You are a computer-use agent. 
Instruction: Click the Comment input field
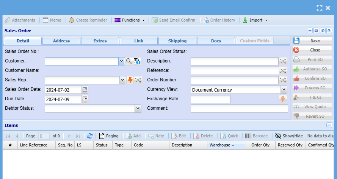[239, 109]
